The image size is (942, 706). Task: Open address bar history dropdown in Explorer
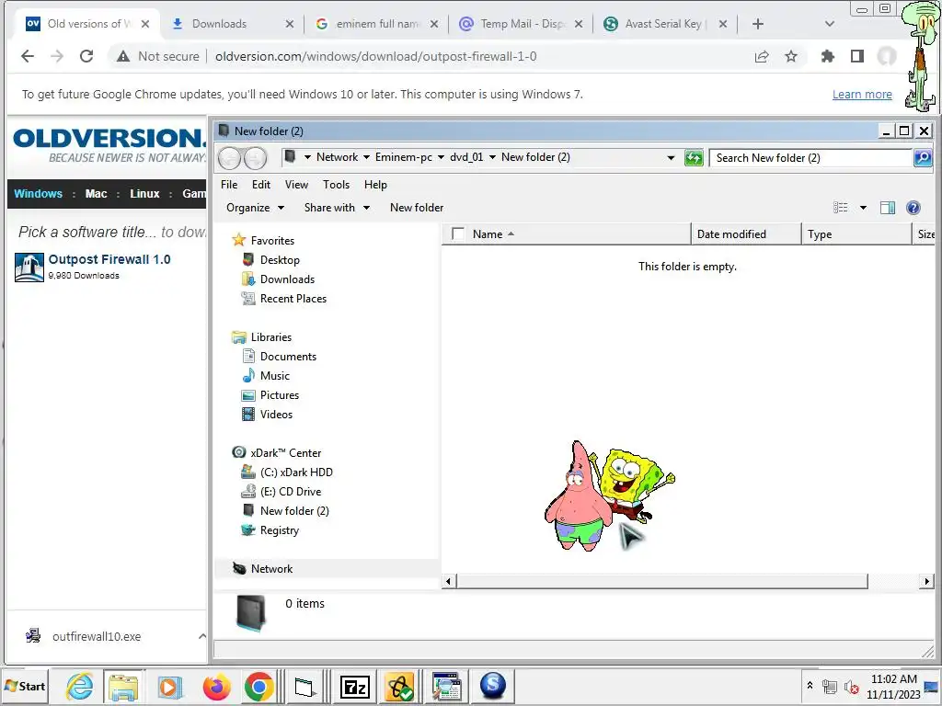click(671, 158)
